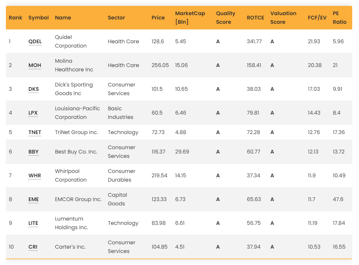Open the EME symbol link

click(x=34, y=199)
